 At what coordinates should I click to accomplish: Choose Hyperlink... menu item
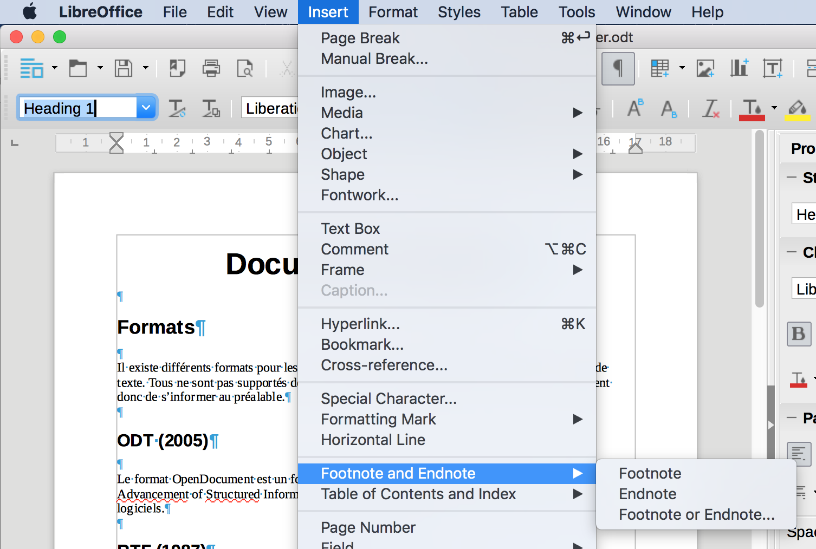(447, 324)
